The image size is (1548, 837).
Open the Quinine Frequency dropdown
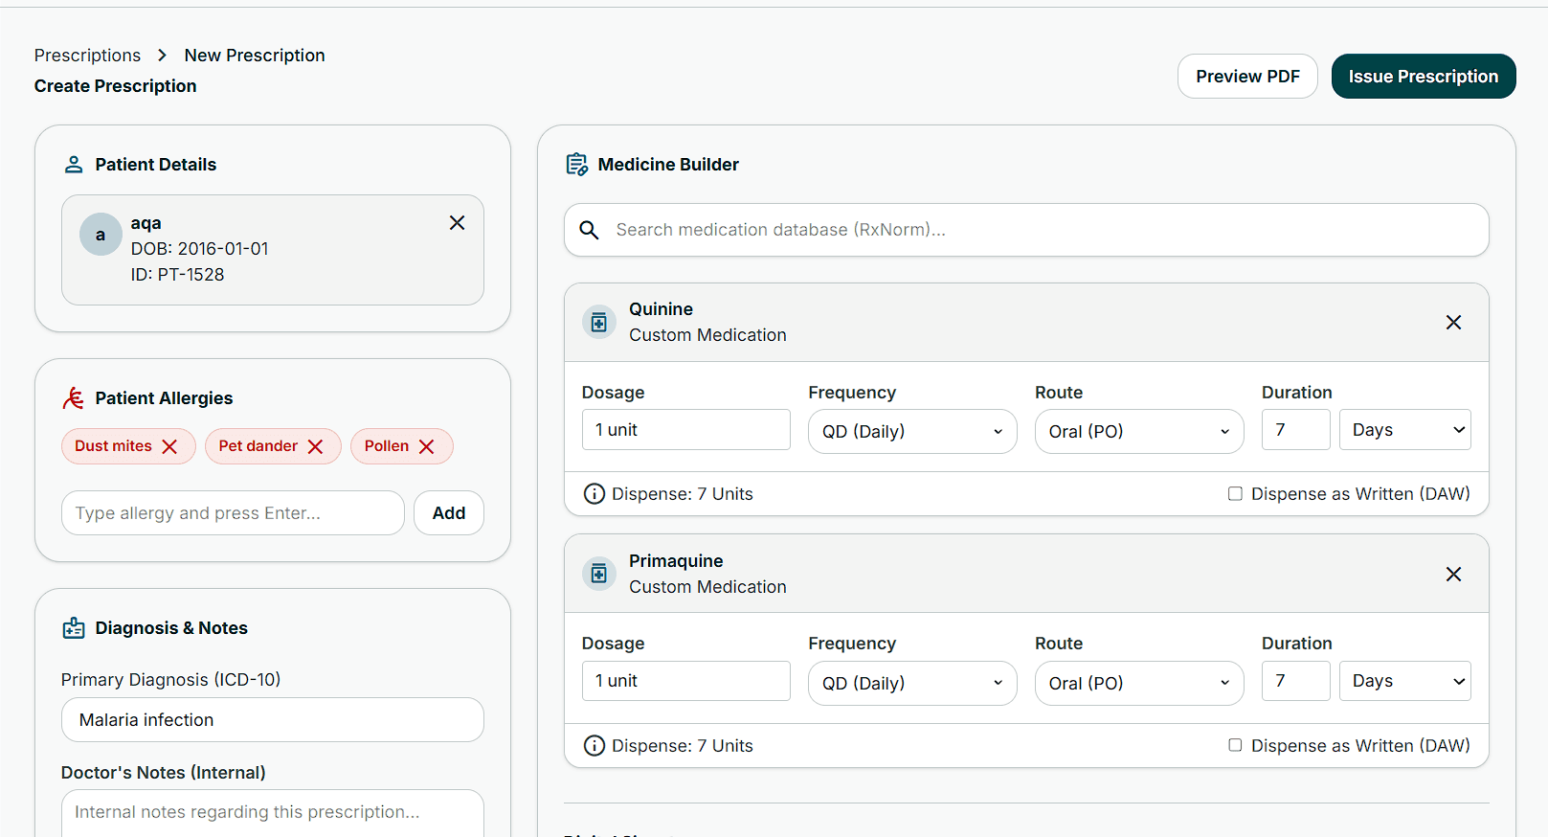click(912, 432)
